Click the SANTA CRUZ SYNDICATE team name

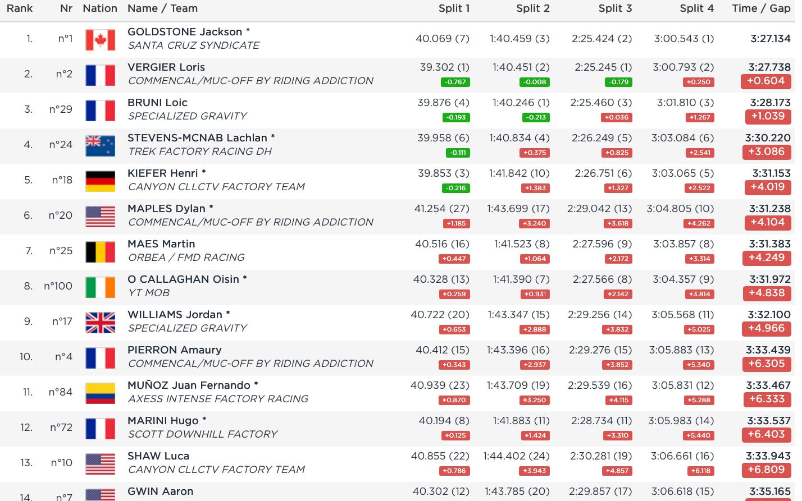coord(193,45)
